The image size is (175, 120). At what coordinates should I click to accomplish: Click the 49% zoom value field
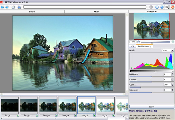click(133, 42)
